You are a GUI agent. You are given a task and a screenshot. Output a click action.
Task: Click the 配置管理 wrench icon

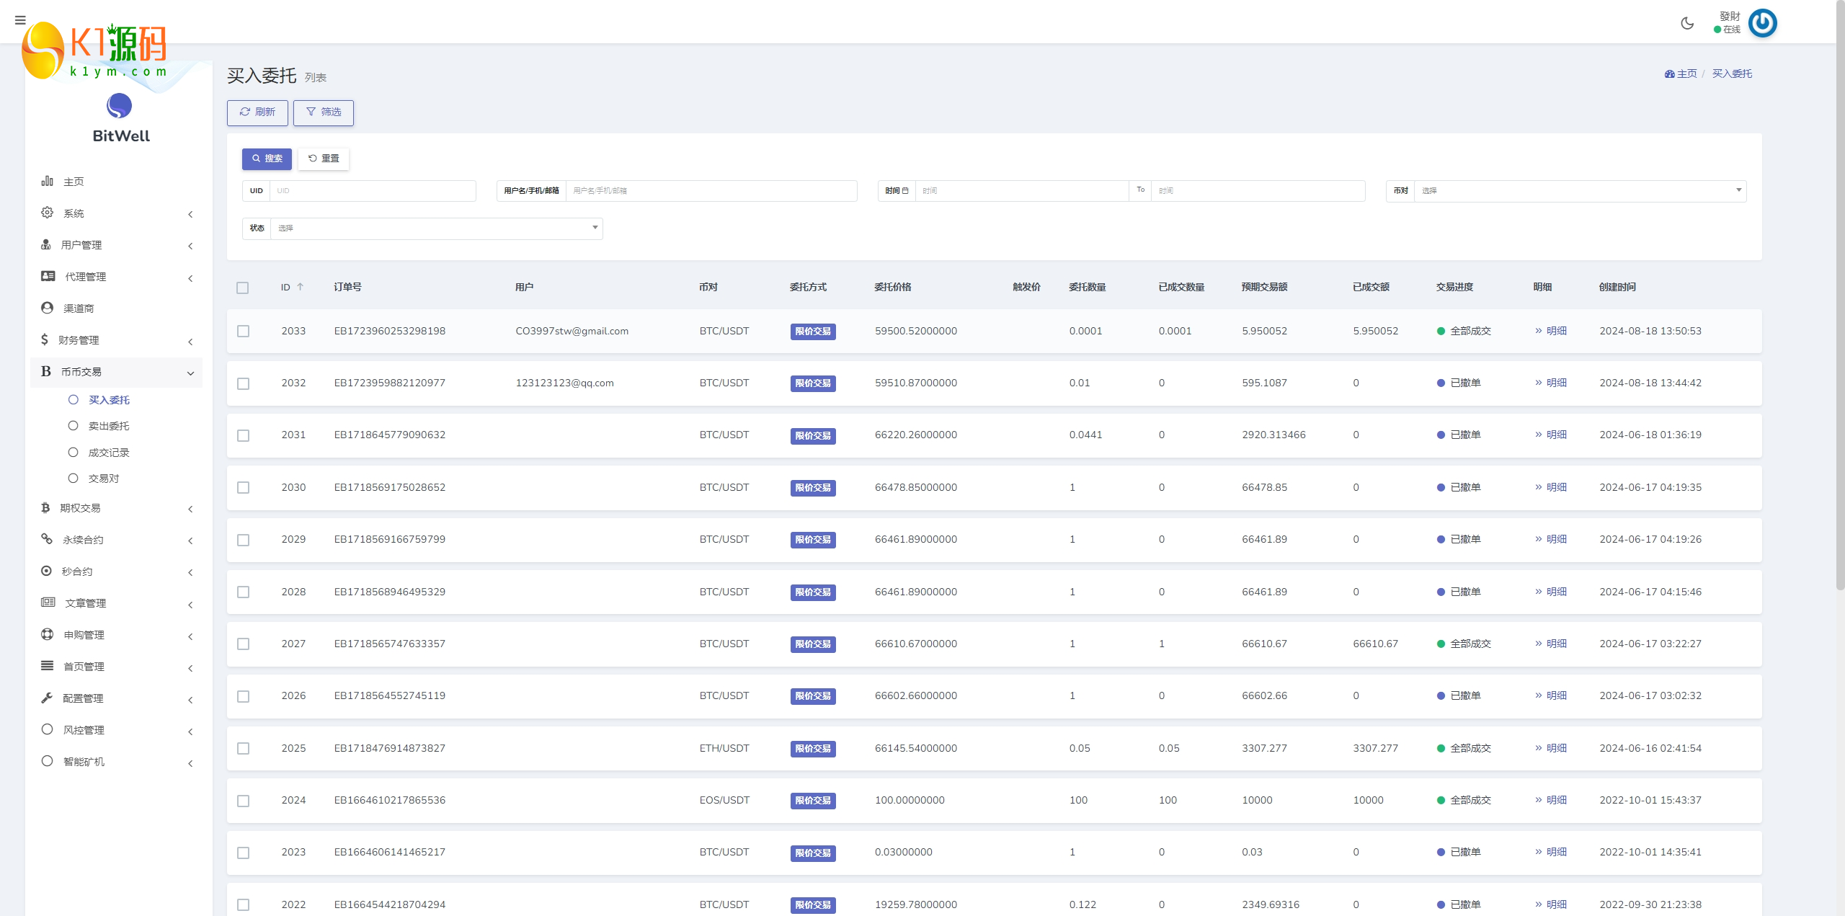click(x=47, y=698)
